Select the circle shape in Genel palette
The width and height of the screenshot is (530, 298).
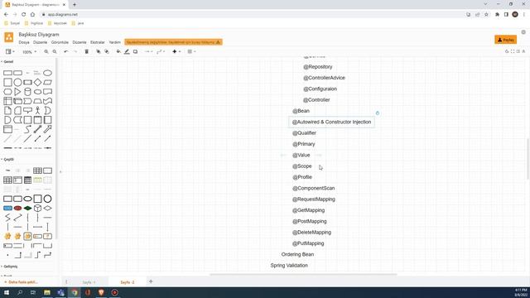[17, 82]
